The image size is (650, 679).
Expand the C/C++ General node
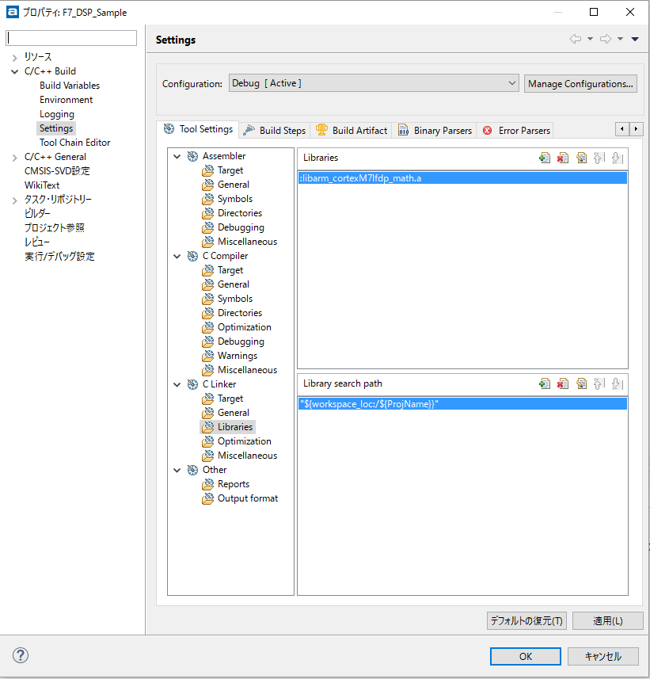(15, 158)
